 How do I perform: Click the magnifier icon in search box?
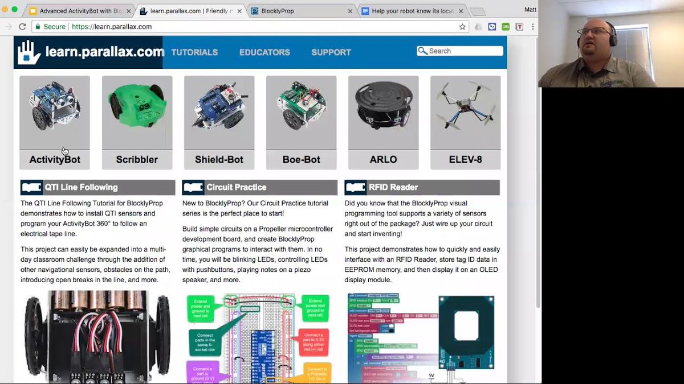(x=422, y=51)
